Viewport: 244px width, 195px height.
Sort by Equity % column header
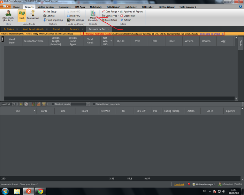pos(231,111)
